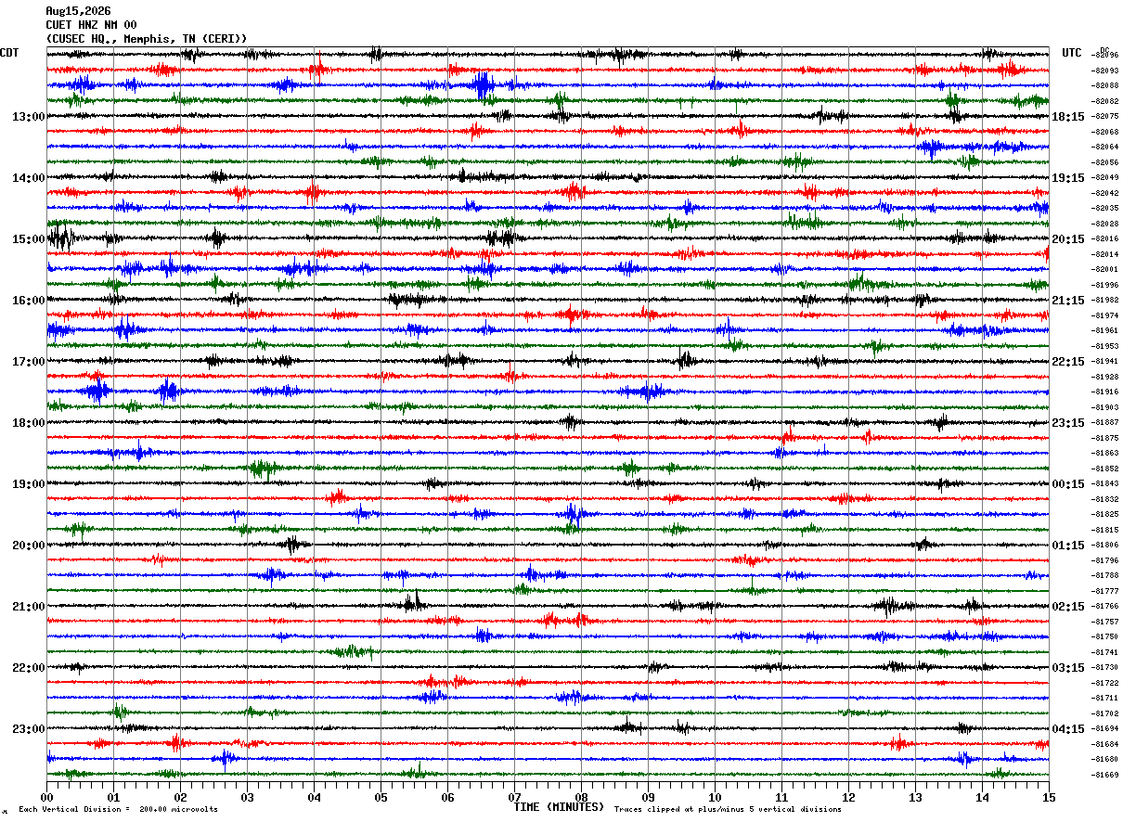Click the 'Each Vertical Division = 200.00 microvolts' note

tap(118, 810)
